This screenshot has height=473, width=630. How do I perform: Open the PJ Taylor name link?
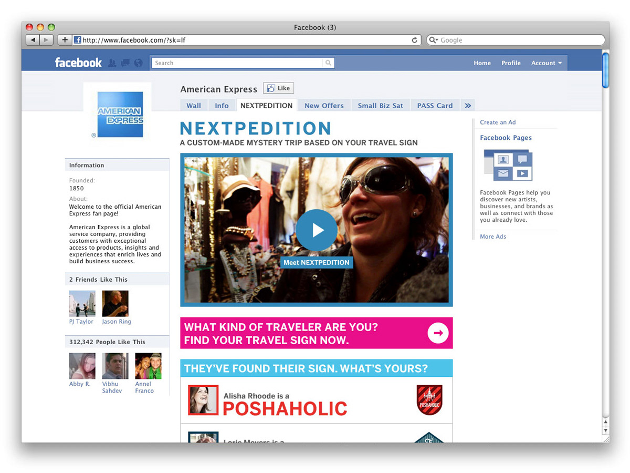coord(81,322)
